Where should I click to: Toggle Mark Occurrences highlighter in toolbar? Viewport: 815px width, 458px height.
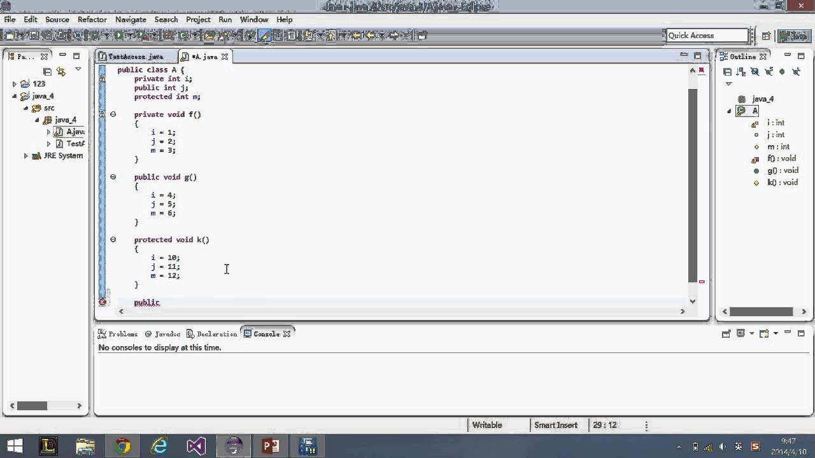click(x=264, y=36)
